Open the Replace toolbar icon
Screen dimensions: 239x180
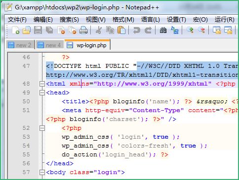(174, 30)
